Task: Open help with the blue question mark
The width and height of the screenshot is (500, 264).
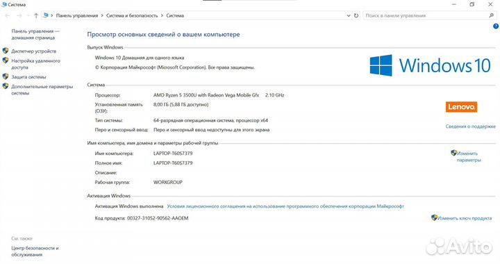Action: 496,26
